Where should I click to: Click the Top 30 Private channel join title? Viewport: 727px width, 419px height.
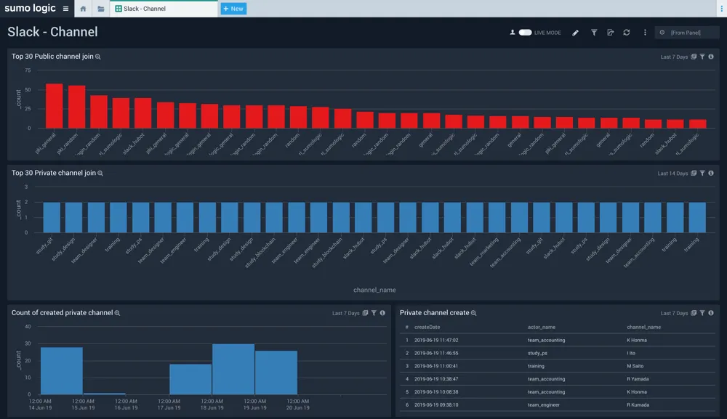click(54, 173)
